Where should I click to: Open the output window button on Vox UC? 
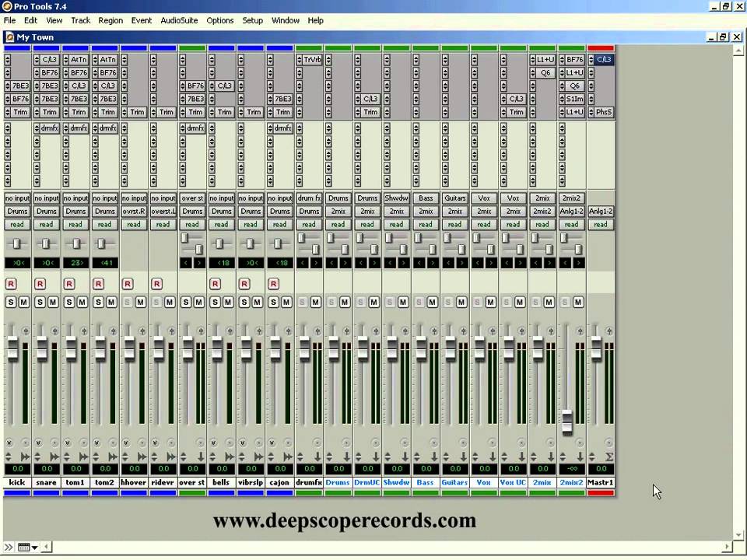[521, 331]
